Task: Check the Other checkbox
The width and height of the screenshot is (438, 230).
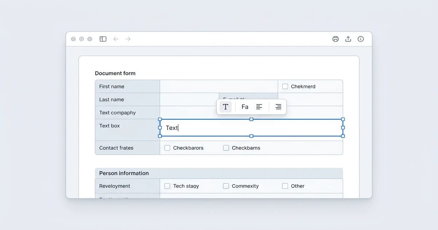Action: (285, 186)
